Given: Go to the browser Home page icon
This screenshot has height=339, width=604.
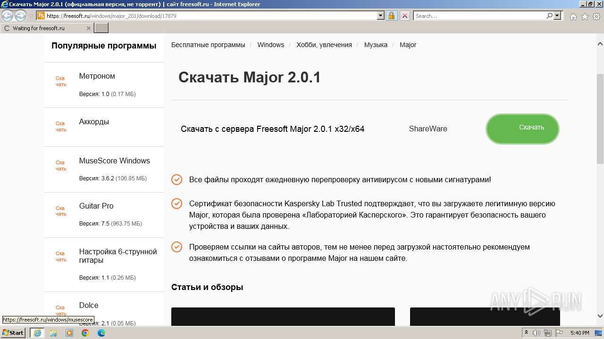Looking at the screenshot, I should tap(573, 16).
